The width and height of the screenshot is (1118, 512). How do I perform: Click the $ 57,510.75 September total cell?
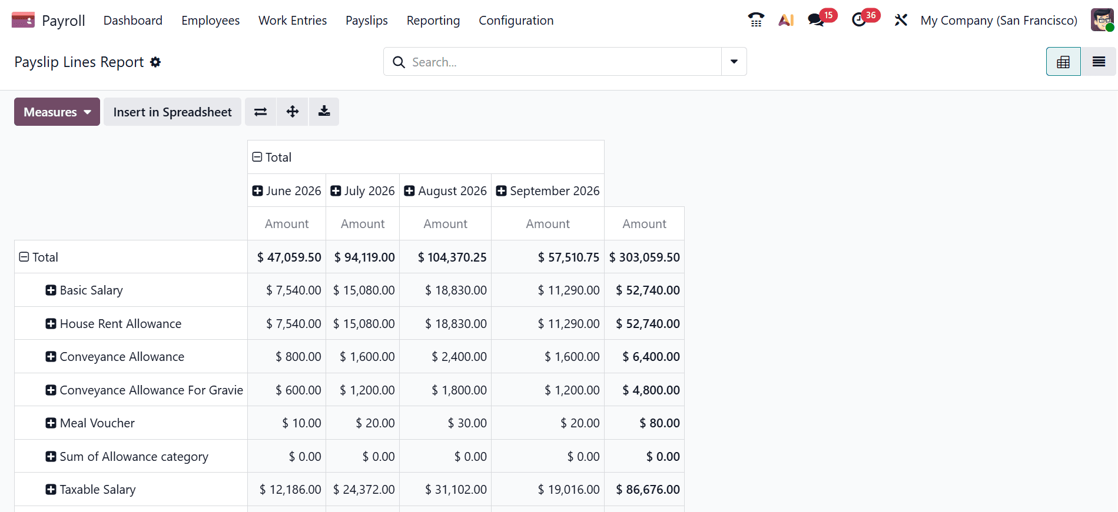point(548,257)
